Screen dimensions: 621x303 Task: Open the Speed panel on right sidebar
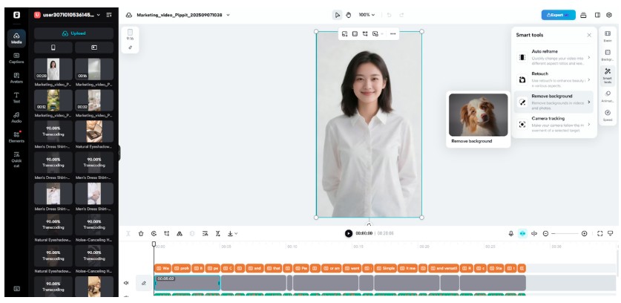pos(608,114)
